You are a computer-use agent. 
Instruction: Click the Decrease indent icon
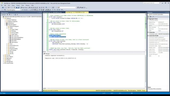click(57, 10)
